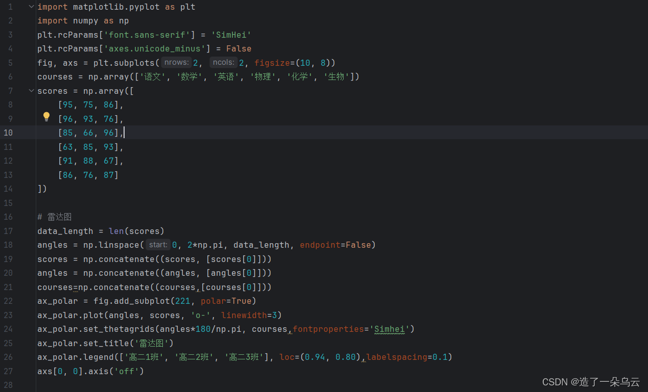Click the highlighted course name '生物' on line 6

point(337,76)
